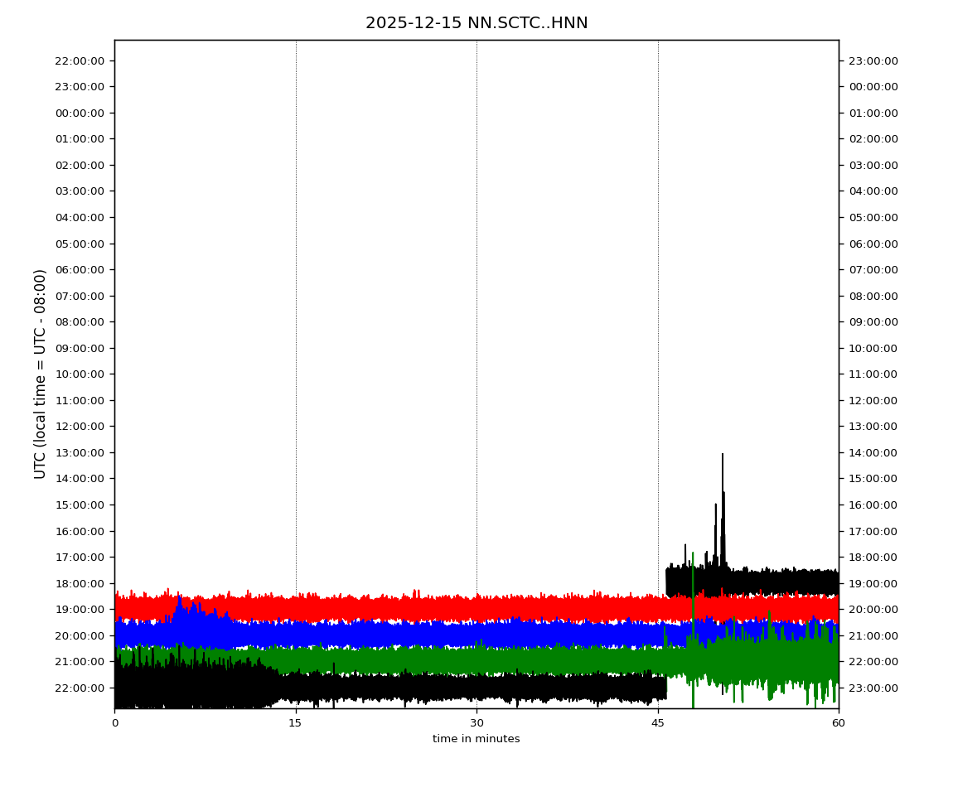This screenshot has width=953, height=787.
Task: Click the x-axis tick label 30
Action: pos(476,723)
